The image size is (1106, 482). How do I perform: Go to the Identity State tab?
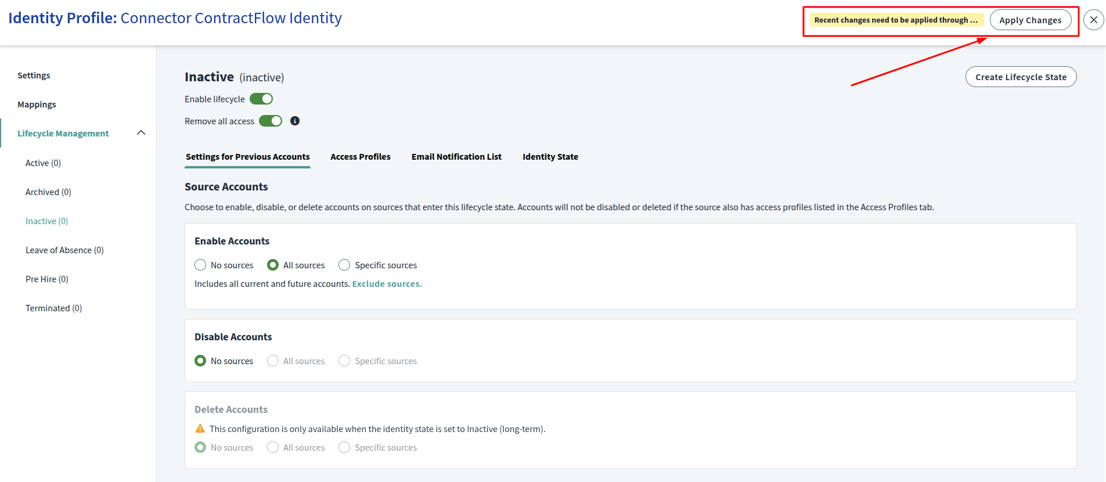point(550,157)
